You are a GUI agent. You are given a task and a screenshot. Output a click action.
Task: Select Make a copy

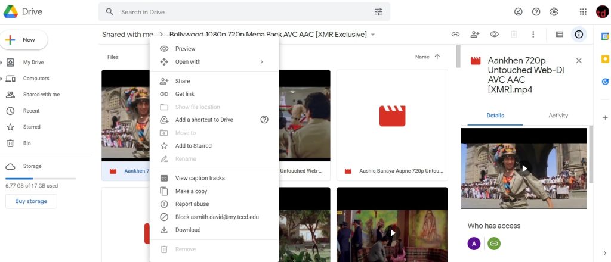click(214, 191)
